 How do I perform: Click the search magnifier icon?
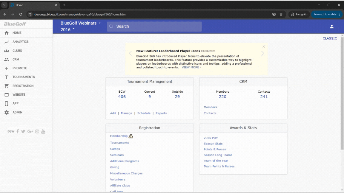click(111, 27)
